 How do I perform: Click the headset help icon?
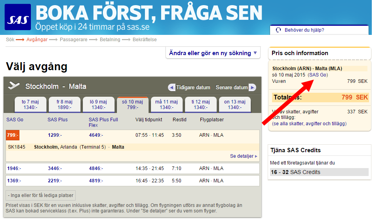point(278,30)
